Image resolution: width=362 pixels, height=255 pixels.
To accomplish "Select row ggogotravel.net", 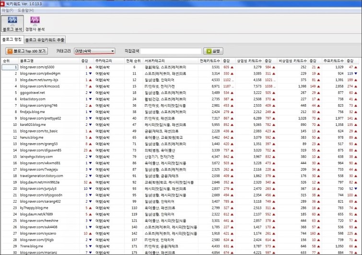I will [x=180, y=93].
